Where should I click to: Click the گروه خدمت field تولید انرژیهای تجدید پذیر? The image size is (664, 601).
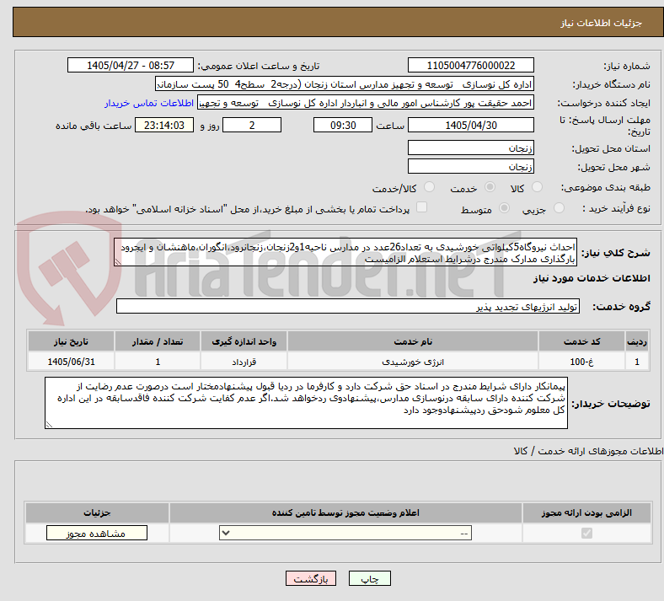click(x=348, y=306)
